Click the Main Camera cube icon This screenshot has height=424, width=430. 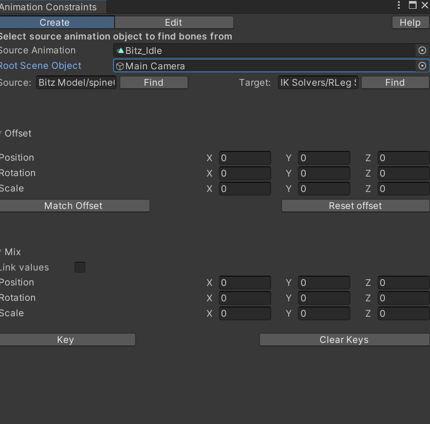point(120,66)
